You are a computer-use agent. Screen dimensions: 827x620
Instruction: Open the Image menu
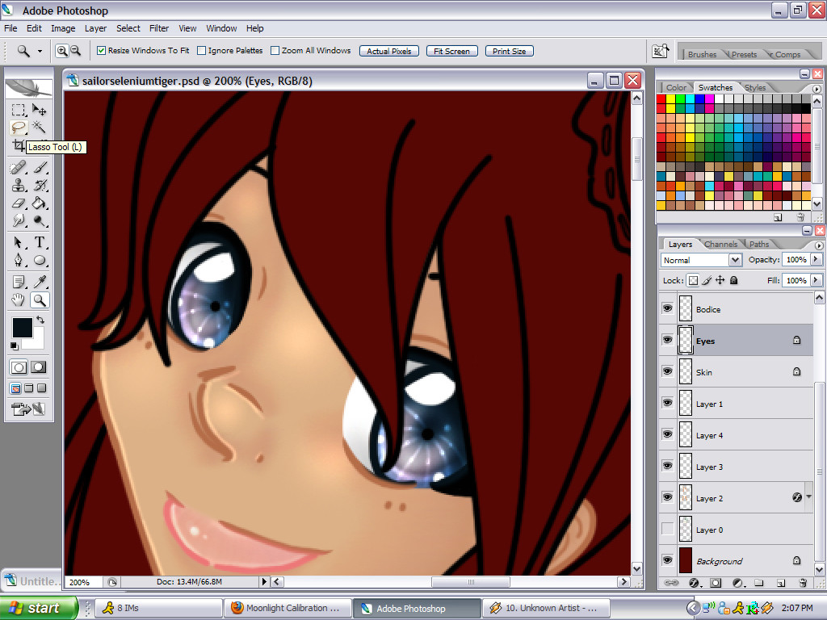pos(63,28)
